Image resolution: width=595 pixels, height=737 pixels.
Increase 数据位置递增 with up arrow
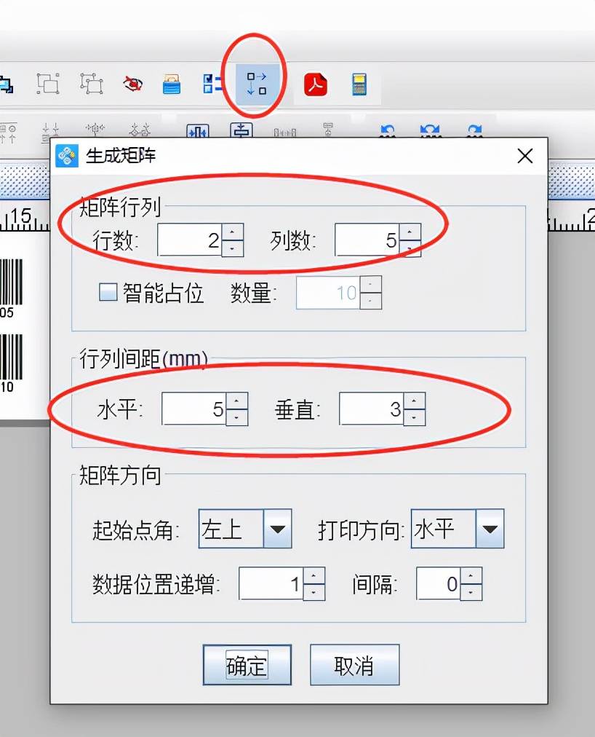point(314,576)
